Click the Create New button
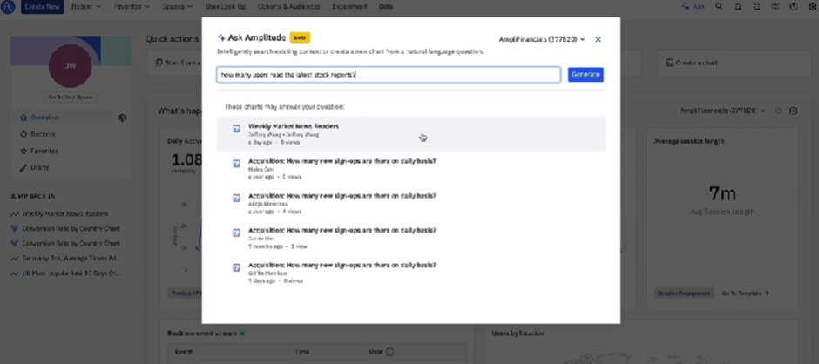The width and height of the screenshot is (819, 364). (x=43, y=6)
